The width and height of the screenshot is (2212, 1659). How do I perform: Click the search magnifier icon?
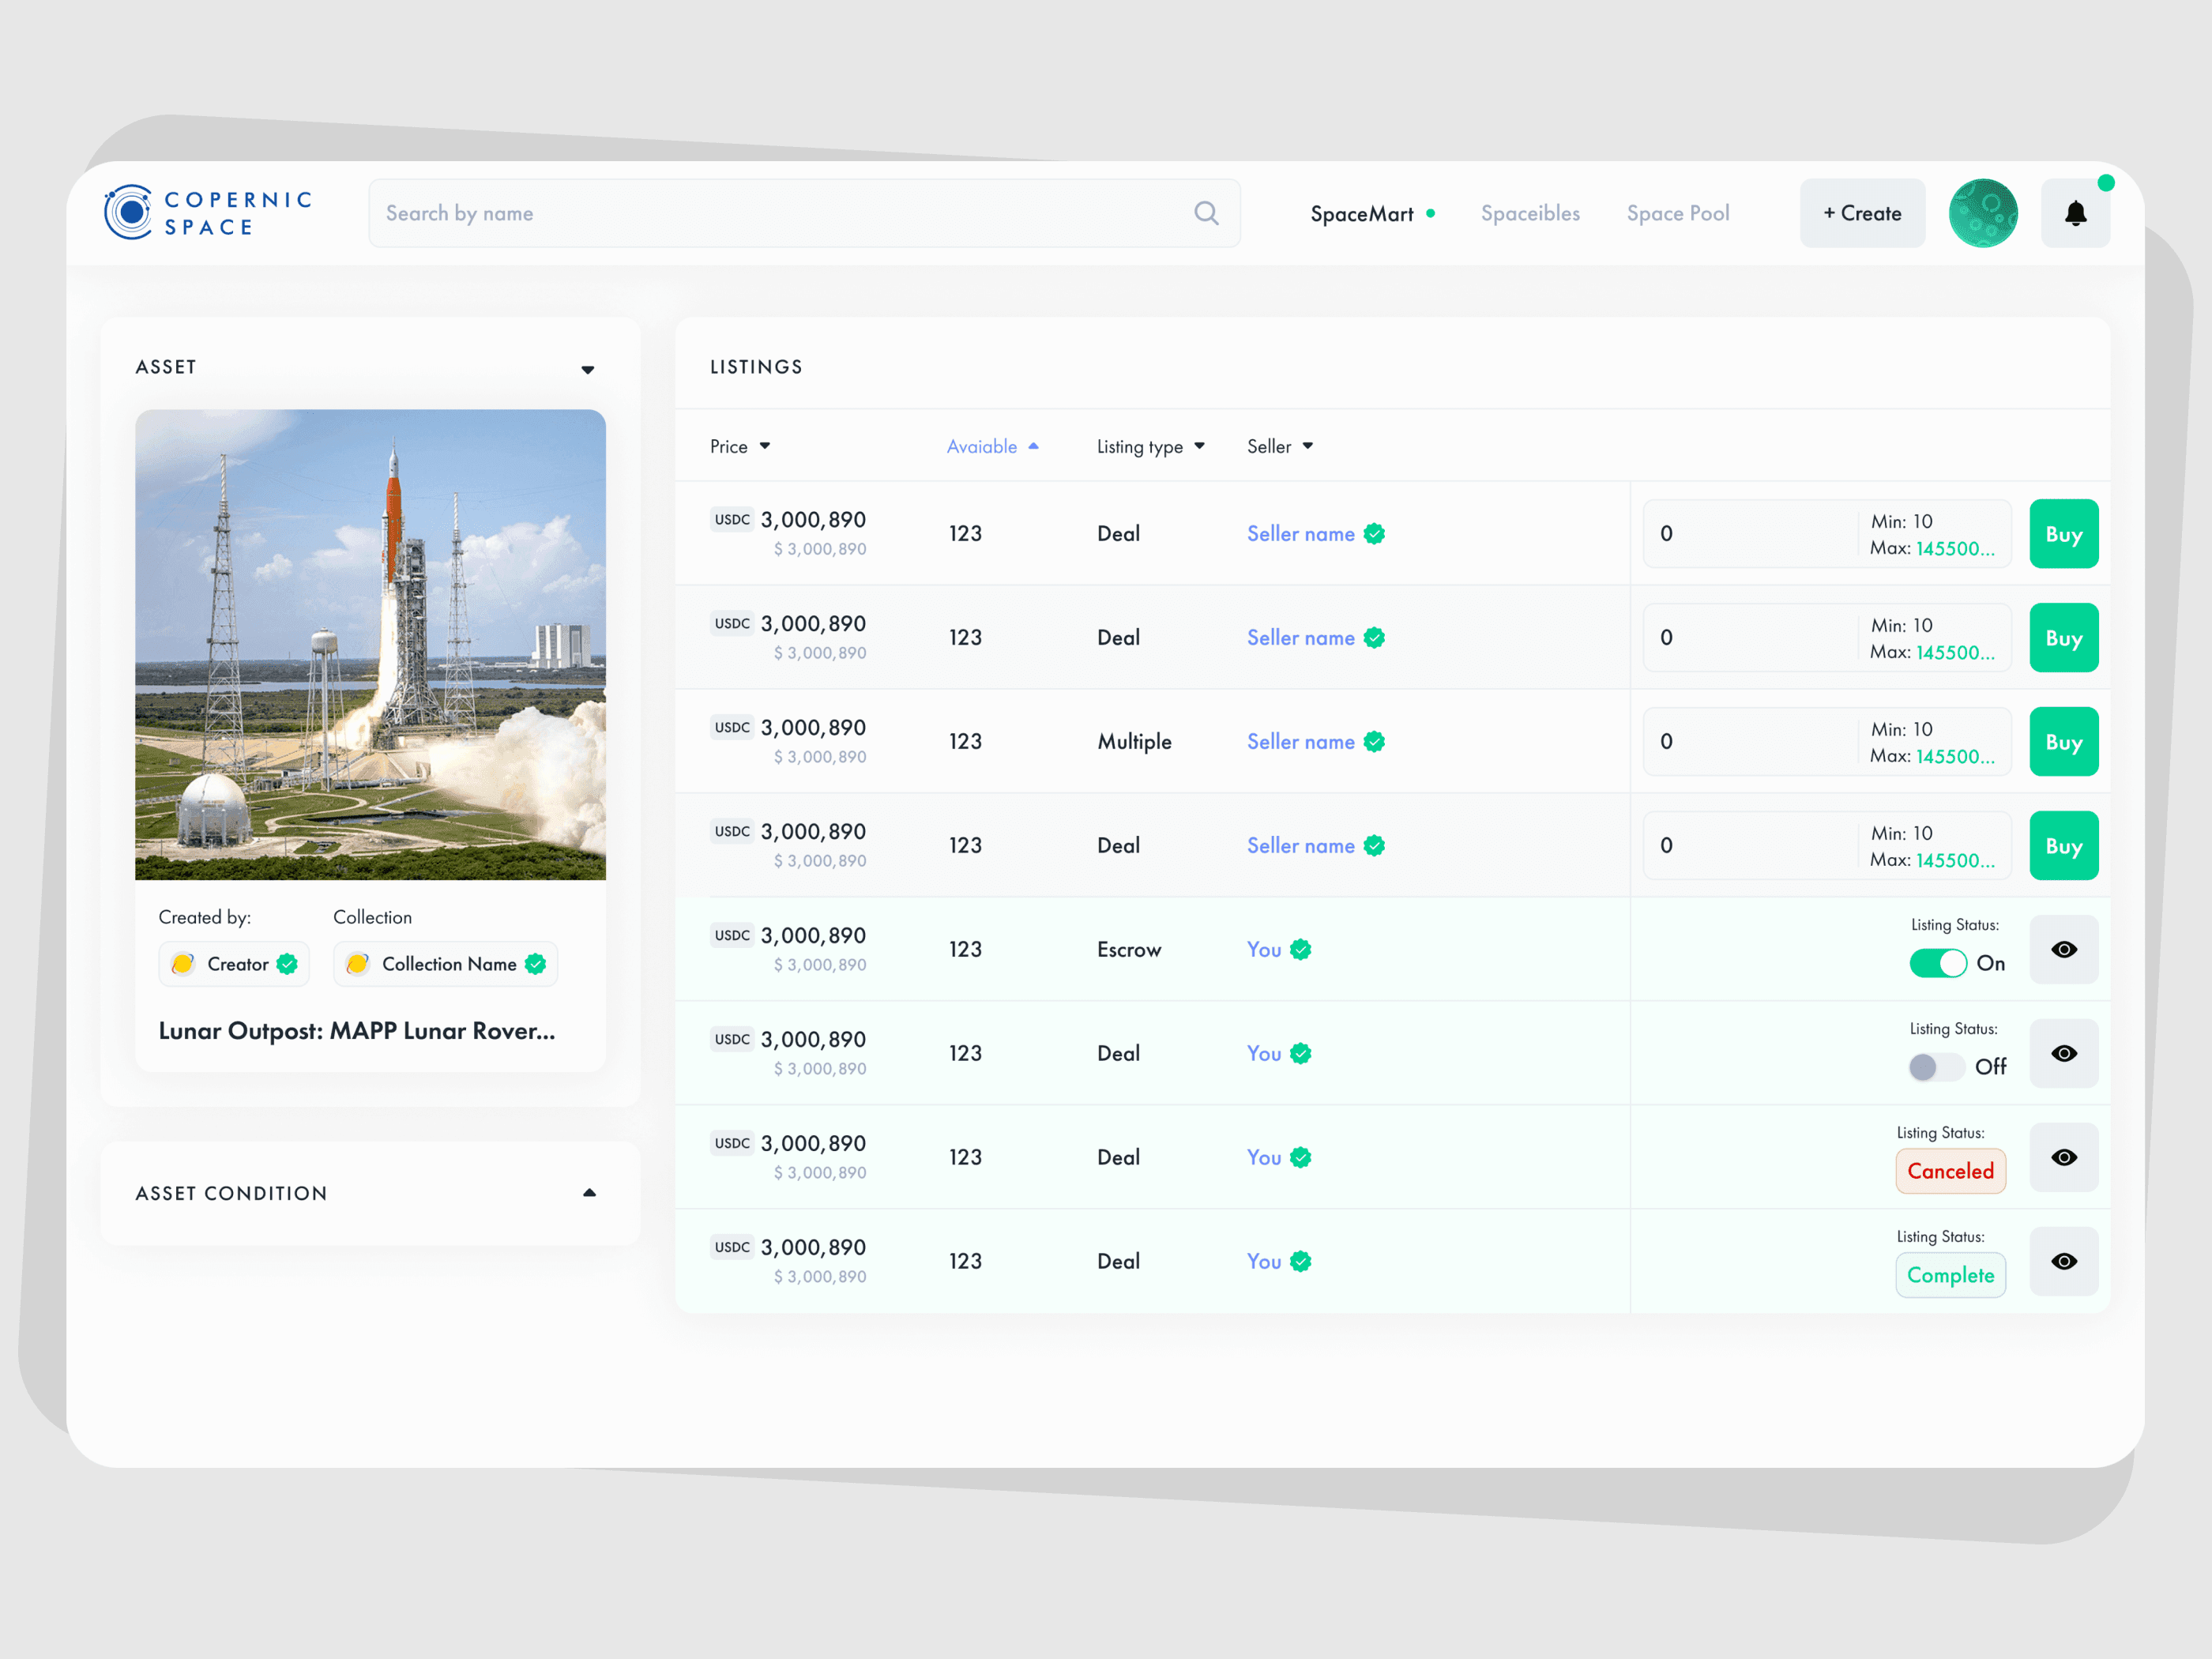click(x=1206, y=213)
